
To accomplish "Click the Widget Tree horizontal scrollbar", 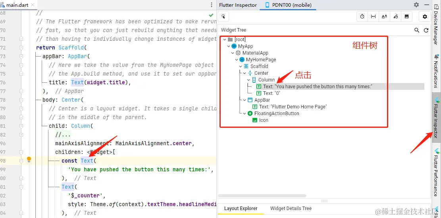I will pos(262,195).
